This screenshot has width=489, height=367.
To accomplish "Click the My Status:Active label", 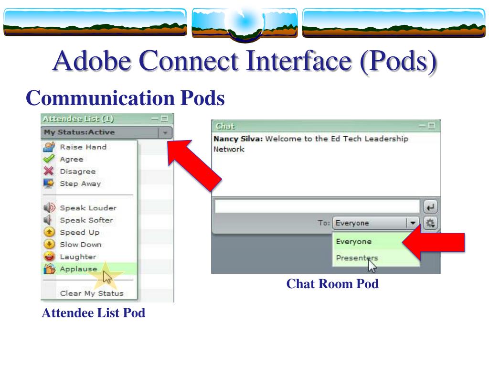I will (79, 132).
